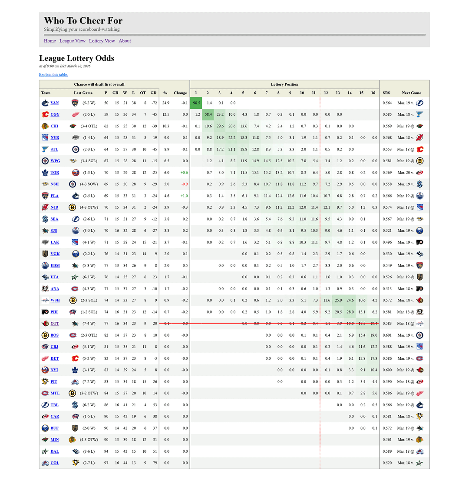Open the NYR team link
Image resolution: width=469 pixels, height=481 pixels.
55,138
